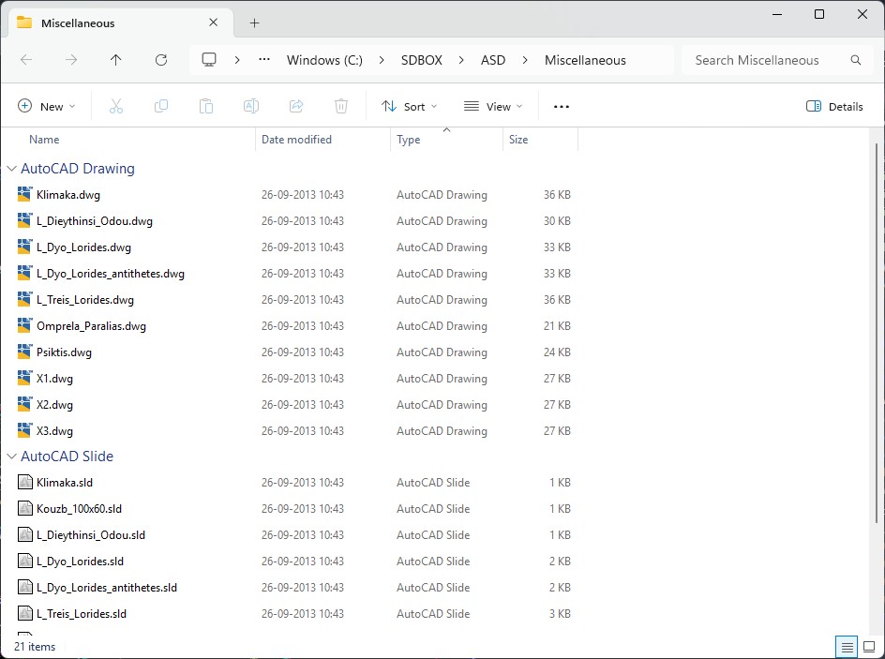Expand chevron after ASD breadcrumb

click(525, 60)
